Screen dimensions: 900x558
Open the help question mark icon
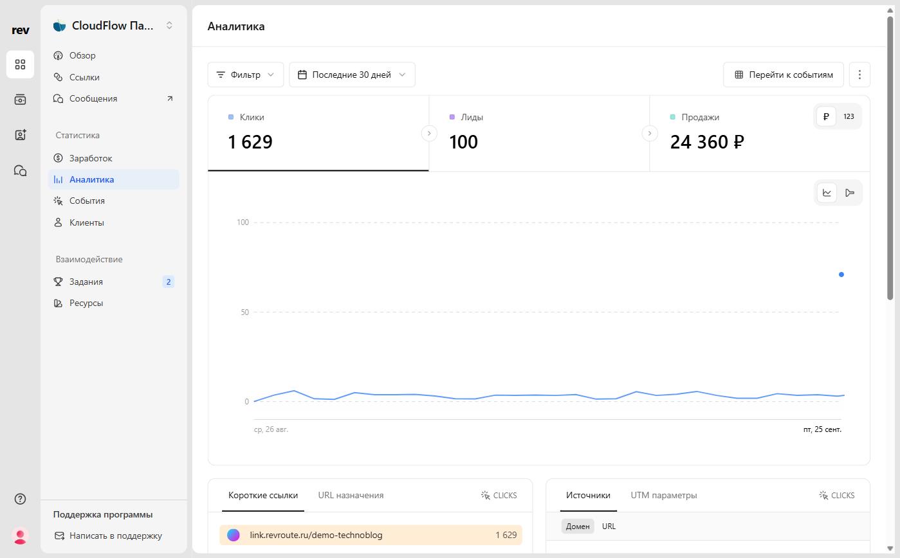tap(20, 499)
